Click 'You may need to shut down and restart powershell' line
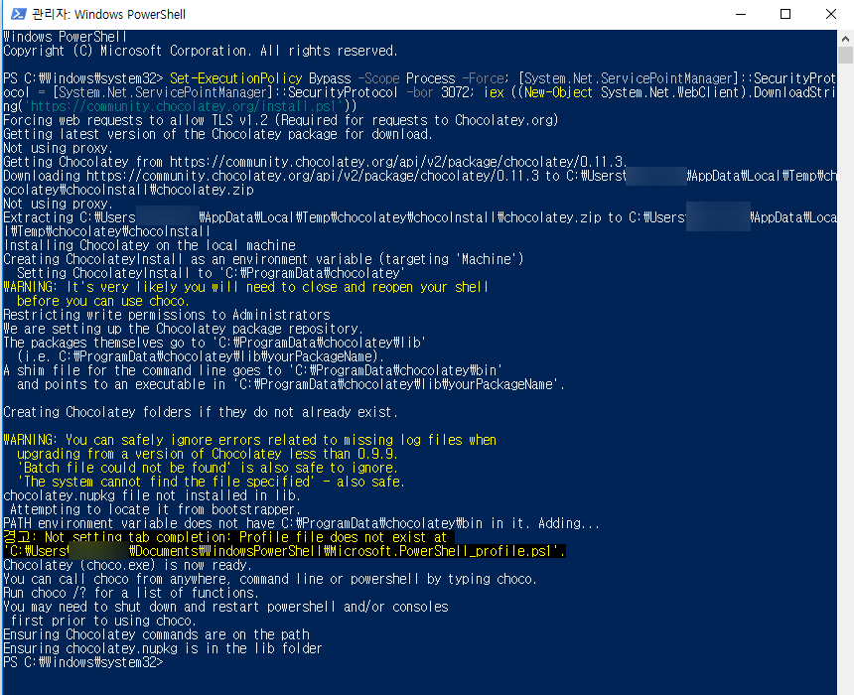Screen dimensions: 854x695 pyautogui.click(x=226, y=607)
